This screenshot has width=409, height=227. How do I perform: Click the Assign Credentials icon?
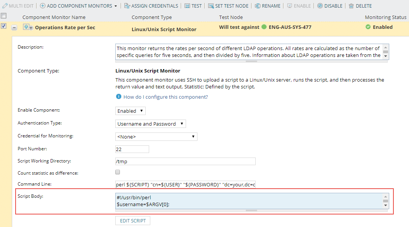click(127, 6)
